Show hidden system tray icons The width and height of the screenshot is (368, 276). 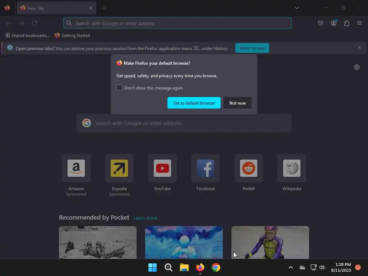pyautogui.click(x=290, y=267)
